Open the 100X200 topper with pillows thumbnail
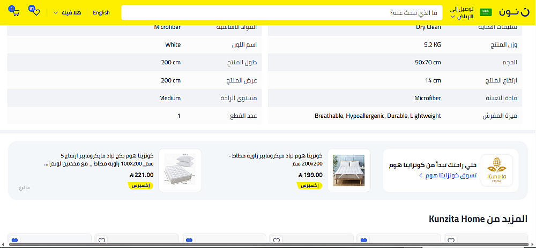536x248 pixels. click(x=180, y=170)
